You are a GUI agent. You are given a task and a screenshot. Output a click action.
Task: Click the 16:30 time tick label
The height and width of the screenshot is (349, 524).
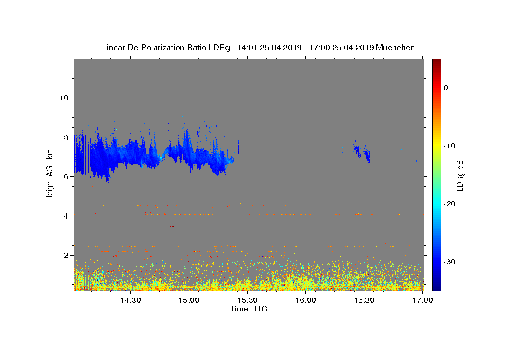364,300
